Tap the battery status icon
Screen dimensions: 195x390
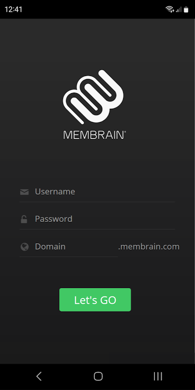click(186, 9)
